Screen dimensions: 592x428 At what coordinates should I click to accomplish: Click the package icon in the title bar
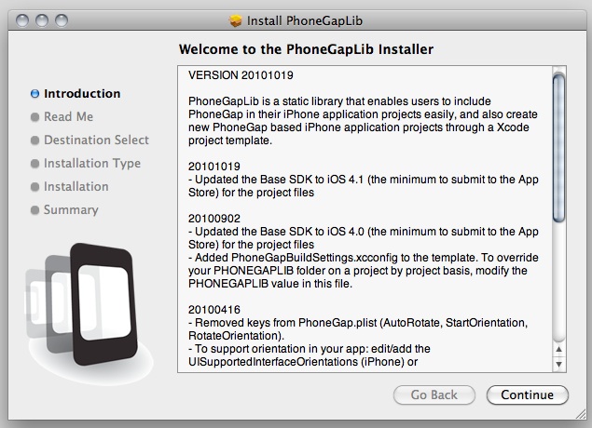(235, 20)
